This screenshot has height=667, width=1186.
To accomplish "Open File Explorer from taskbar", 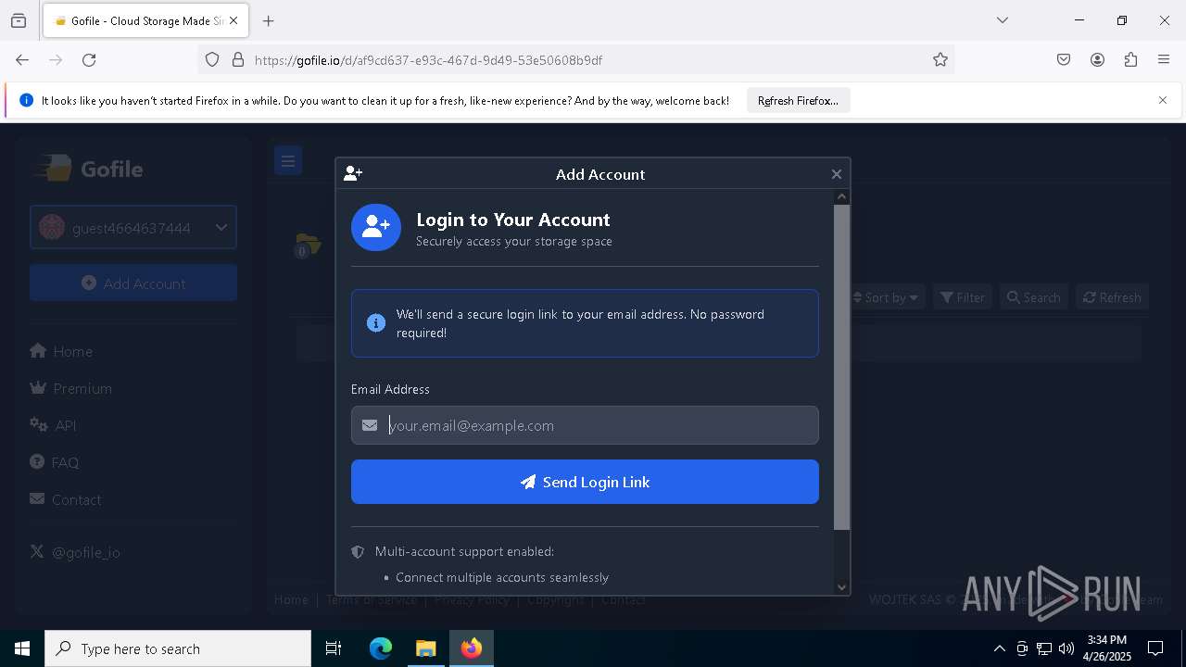I will (x=425, y=648).
